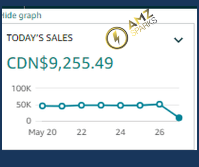The image size is (199, 167).
Task: Click the 24 x-axis date label
Action: [120, 132]
